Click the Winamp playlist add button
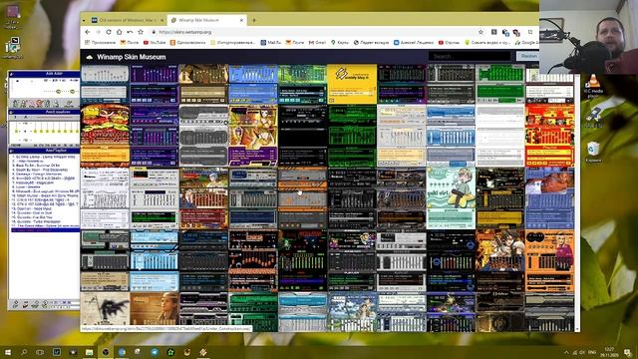 point(16,304)
